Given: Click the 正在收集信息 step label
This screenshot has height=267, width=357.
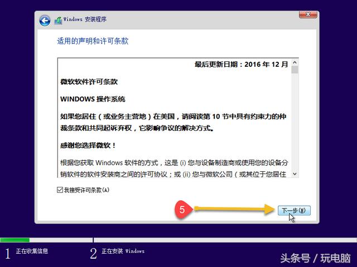Looking at the screenshot, I should (x=32, y=251).
